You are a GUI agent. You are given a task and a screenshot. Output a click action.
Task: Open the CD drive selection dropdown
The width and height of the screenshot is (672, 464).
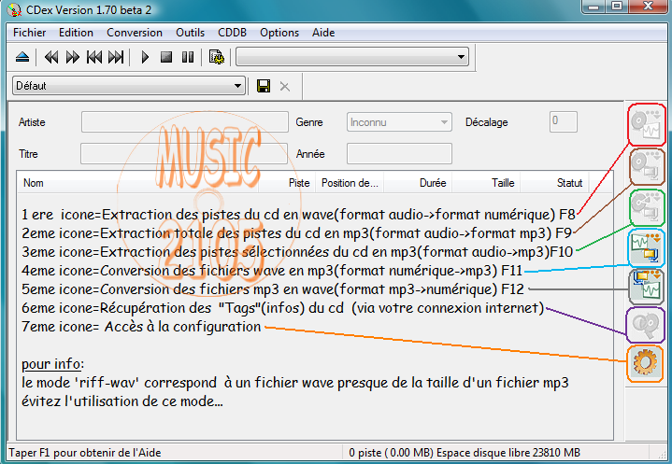(x=352, y=57)
